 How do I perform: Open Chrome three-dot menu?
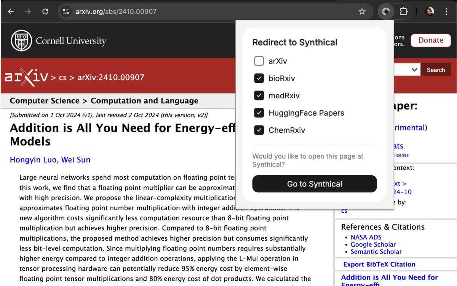446,11
